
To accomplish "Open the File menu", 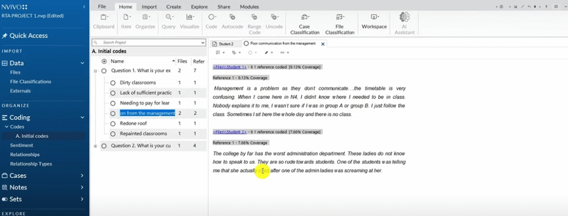I will pyautogui.click(x=102, y=7).
